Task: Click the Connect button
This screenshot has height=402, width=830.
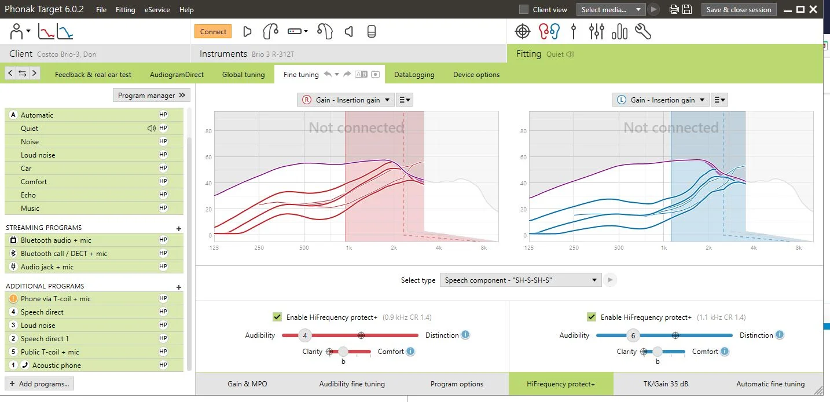Action: pyautogui.click(x=213, y=32)
